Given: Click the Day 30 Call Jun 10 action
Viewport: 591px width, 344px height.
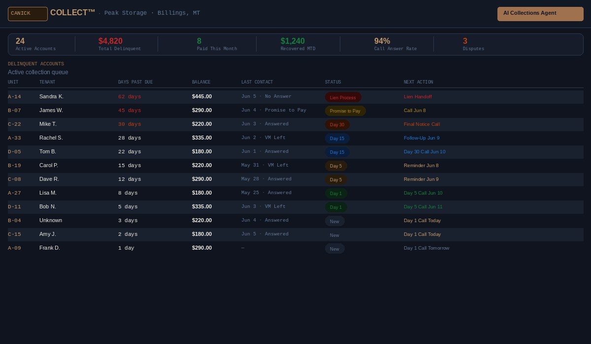Looking at the screenshot, I should [425, 151].
